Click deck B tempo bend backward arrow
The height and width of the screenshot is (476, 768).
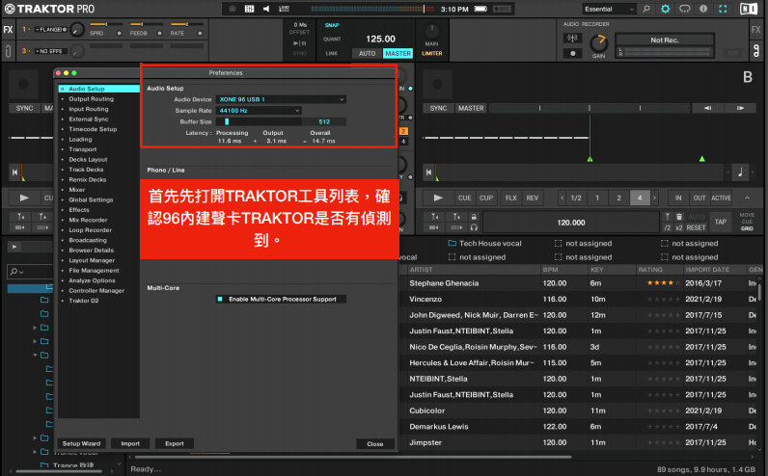[707, 108]
